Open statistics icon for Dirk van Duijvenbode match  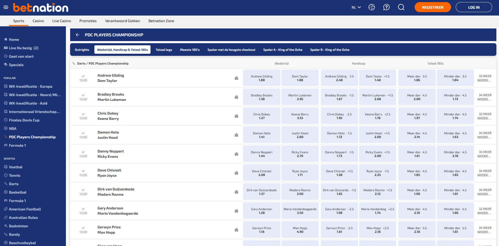tap(236, 192)
